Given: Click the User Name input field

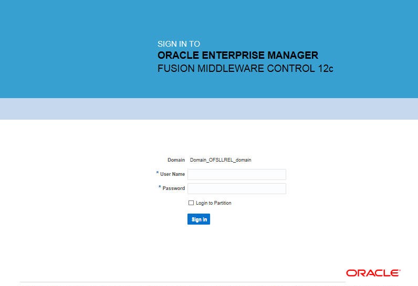Looking at the screenshot, I should click(x=237, y=174).
